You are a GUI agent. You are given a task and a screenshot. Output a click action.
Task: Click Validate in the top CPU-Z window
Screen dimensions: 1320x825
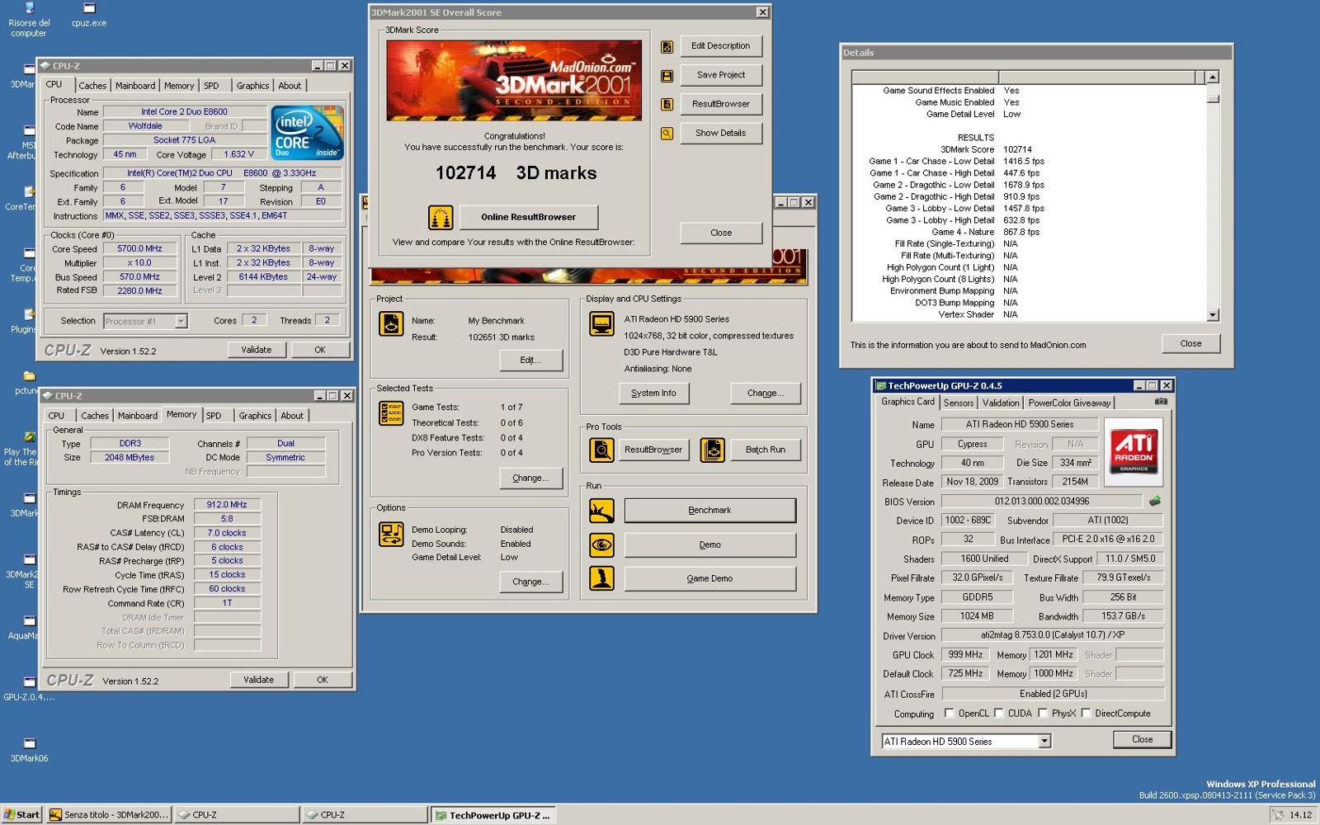pyautogui.click(x=256, y=350)
